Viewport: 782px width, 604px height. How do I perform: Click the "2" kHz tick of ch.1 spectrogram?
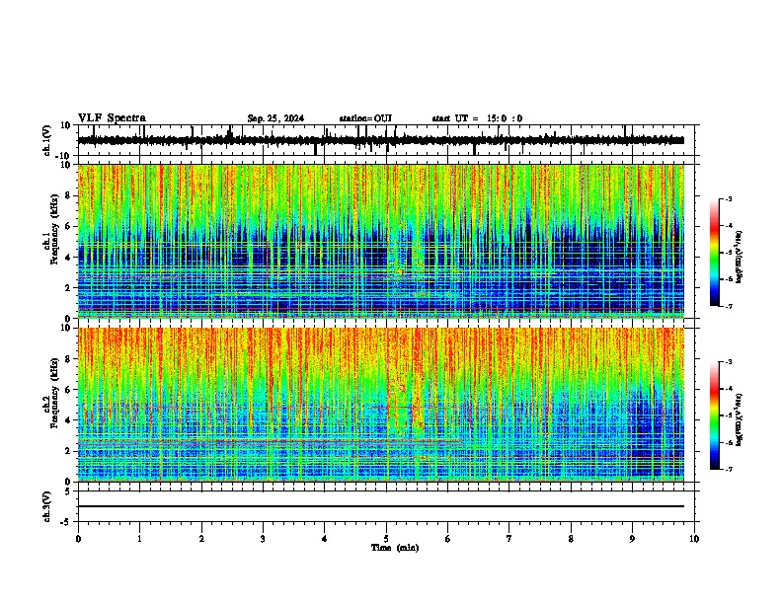coord(69,288)
